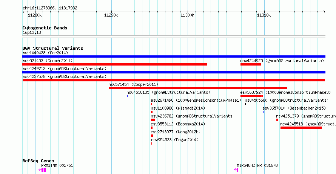The image size is (336, 174).
Task: Click the RefSeq Genes track title
Action: (x=38, y=161)
